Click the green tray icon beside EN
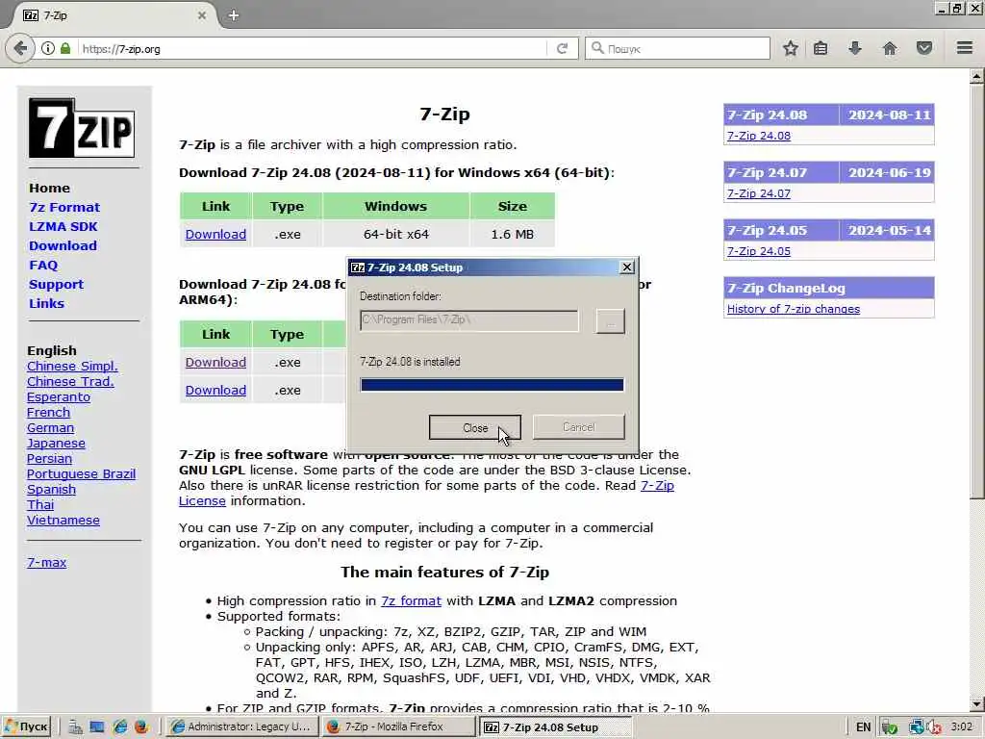Screen dimensions: 985x739 click(x=889, y=727)
